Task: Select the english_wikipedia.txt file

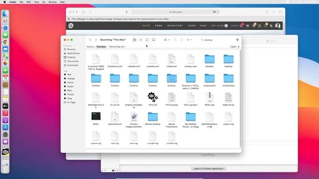Action: tap(134, 100)
